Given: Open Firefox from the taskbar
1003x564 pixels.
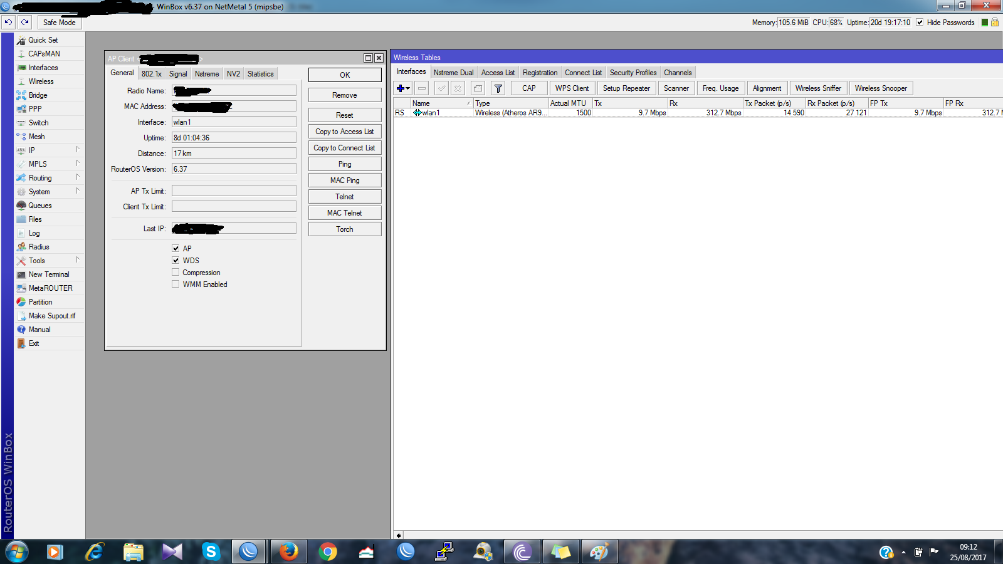Looking at the screenshot, I should tap(289, 551).
